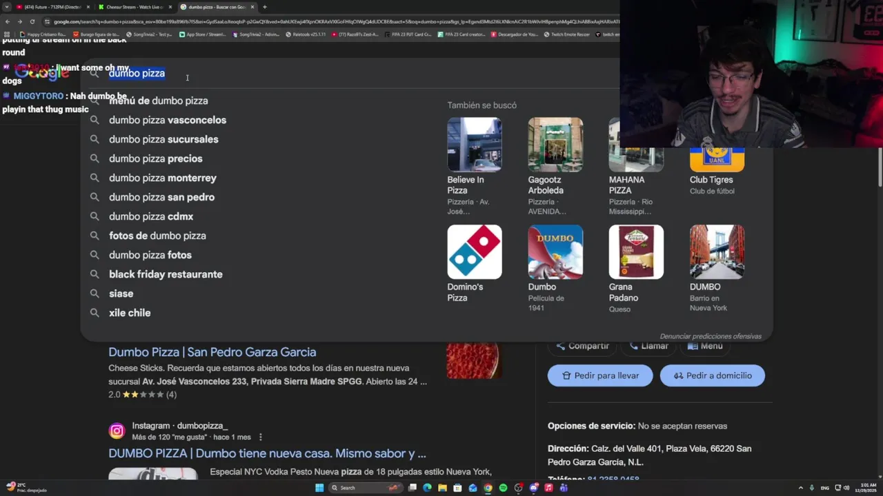The image size is (883, 496).
Task: Select suggestion siase
Action: [x=121, y=293]
